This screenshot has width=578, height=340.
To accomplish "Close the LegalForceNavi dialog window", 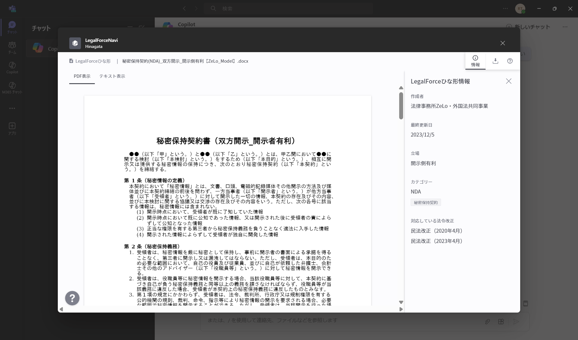I will coord(502,43).
